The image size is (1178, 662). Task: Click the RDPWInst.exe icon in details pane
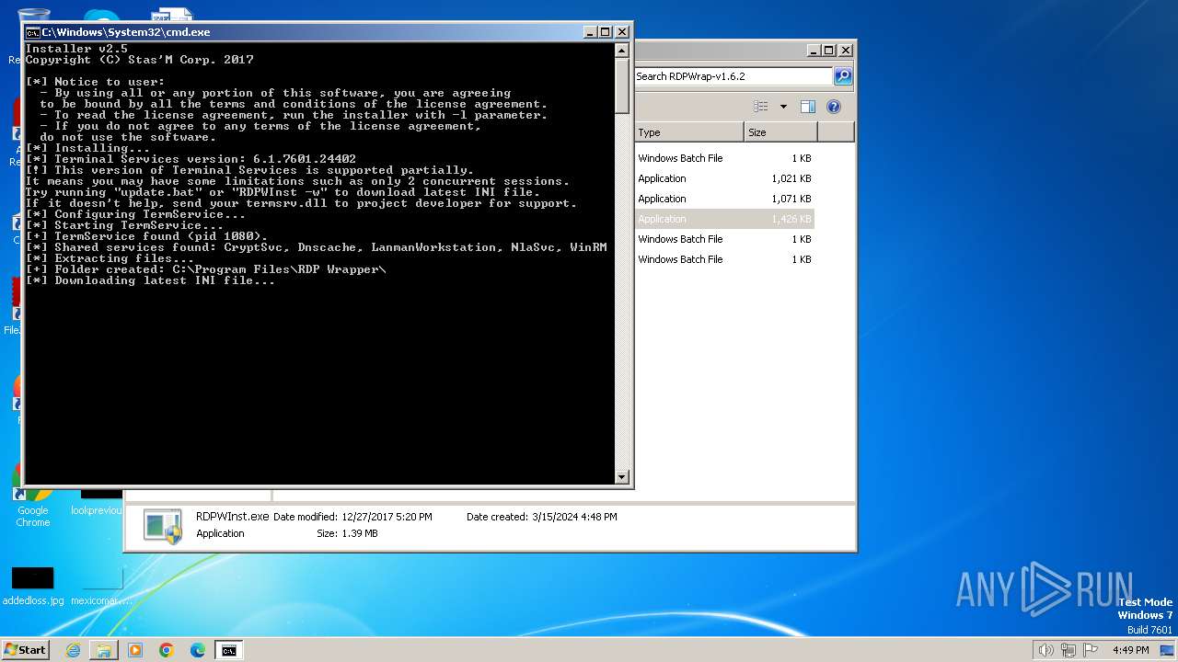(x=163, y=525)
